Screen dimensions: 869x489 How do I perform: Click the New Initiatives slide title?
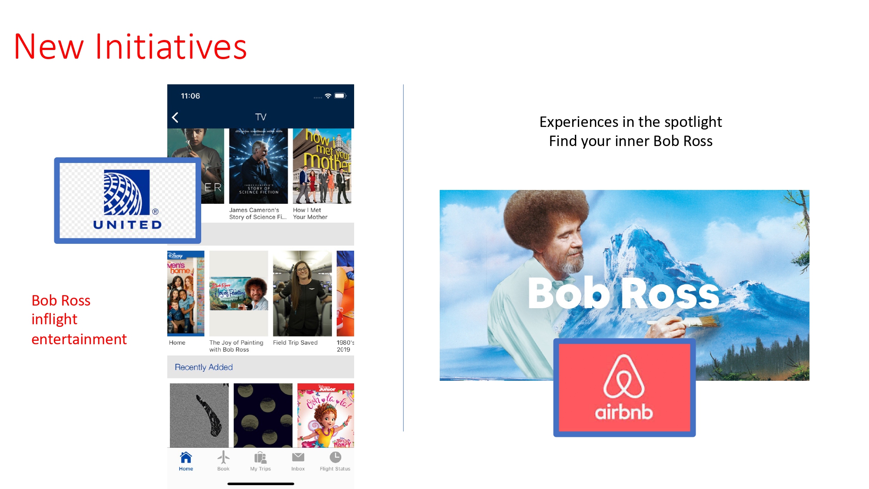130,47
